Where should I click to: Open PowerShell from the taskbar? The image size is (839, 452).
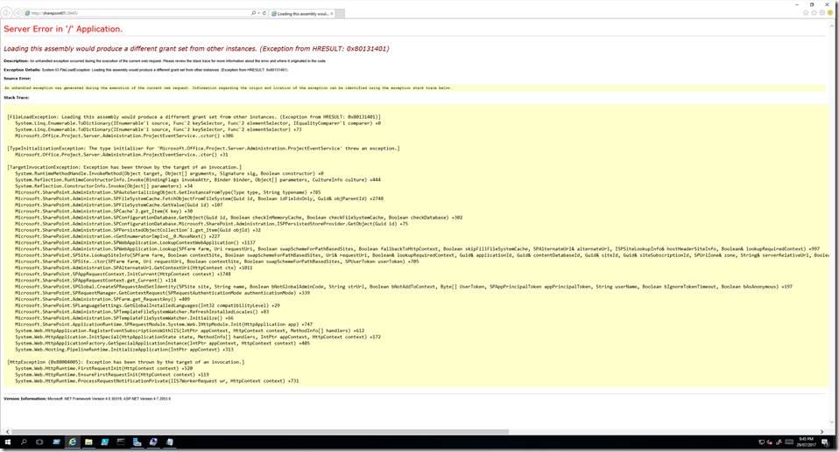click(104, 442)
